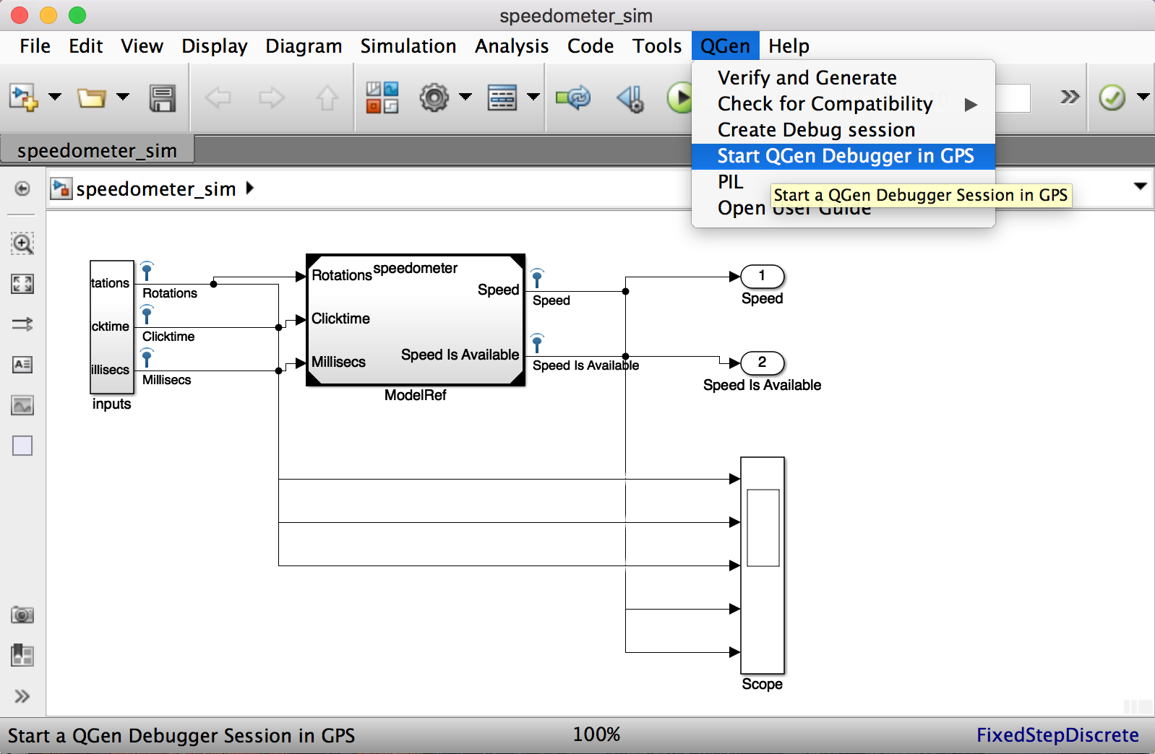Screen dimensions: 1155x754
Task: Open the View menu
Action: click(x=142, y=46)
